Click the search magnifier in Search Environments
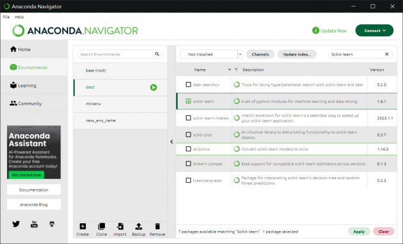The height and width of the screenshot is (244, 403). [x=157, y=54]
